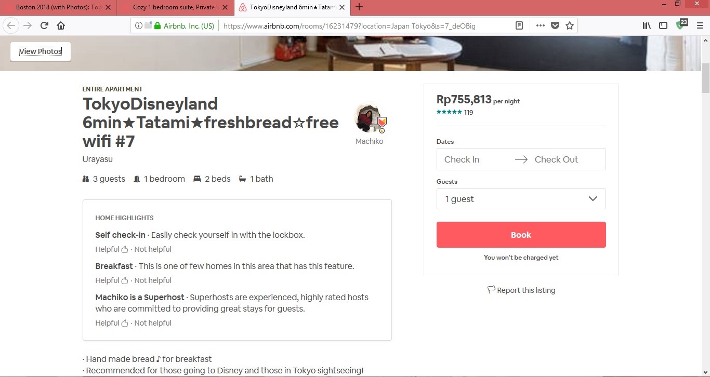Save page to Pocket
The height and width of the screenshot is (377, 710).
(555, 25)
